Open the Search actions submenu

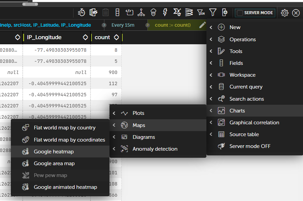pyautogui.click(x=255, y=99)
